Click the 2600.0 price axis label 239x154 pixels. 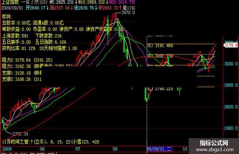click(231, 107)
